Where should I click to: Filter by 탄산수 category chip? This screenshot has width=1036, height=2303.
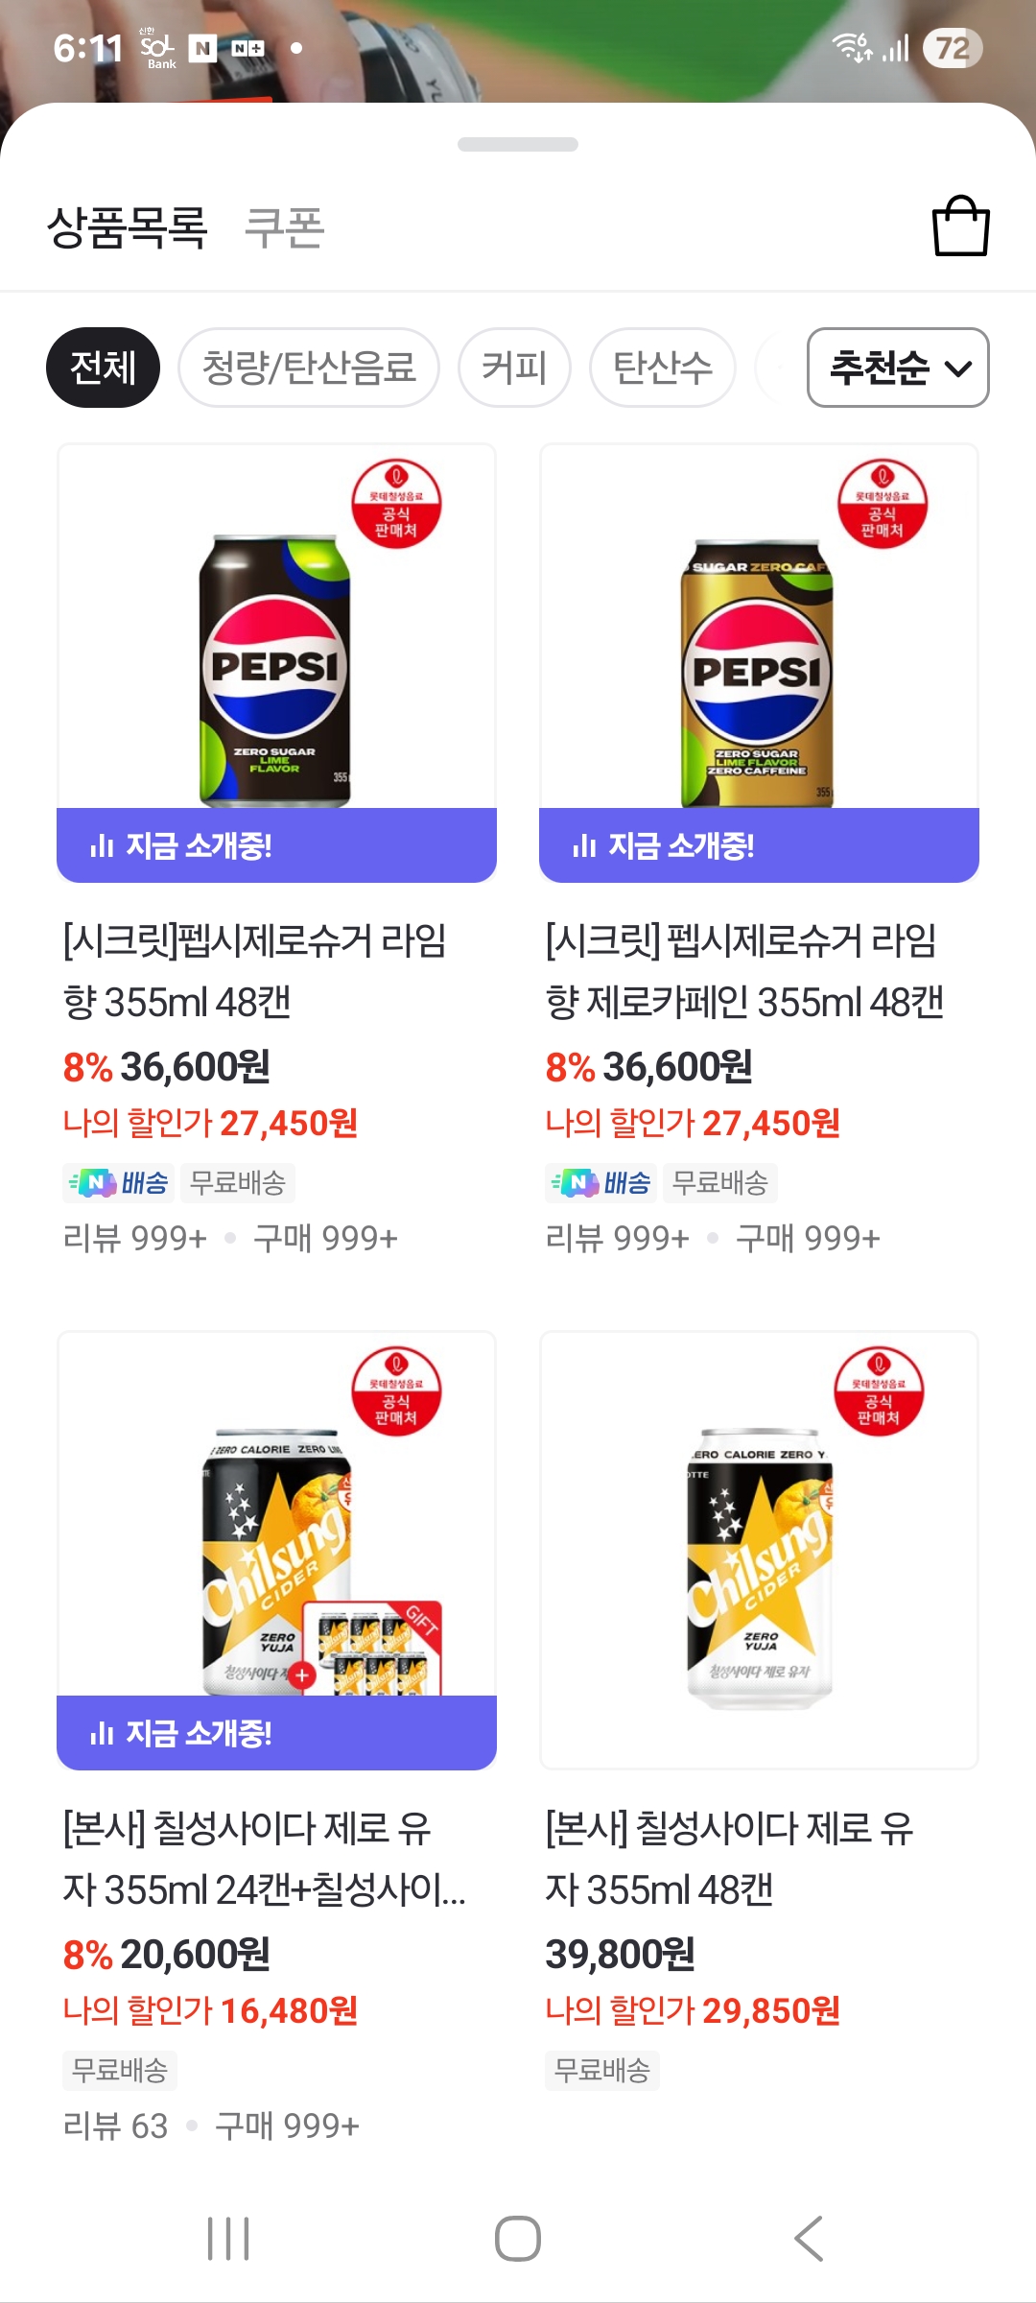tap(662, 368)
